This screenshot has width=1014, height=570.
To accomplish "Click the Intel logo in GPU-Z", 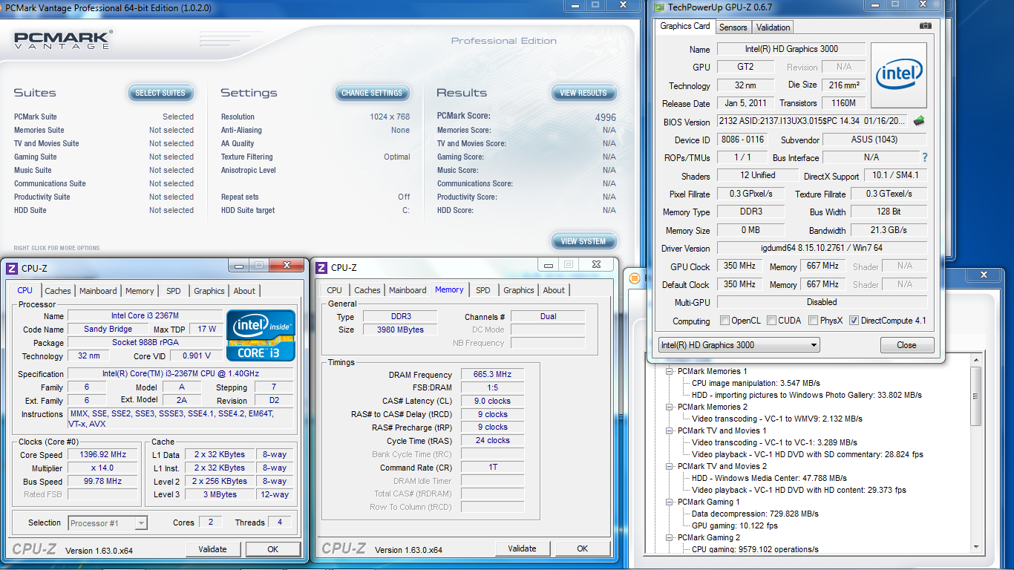I will (x=899, y=75).
